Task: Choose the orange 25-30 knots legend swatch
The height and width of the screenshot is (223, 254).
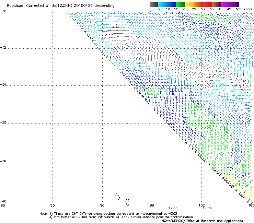Action: (x=198, y=4)
